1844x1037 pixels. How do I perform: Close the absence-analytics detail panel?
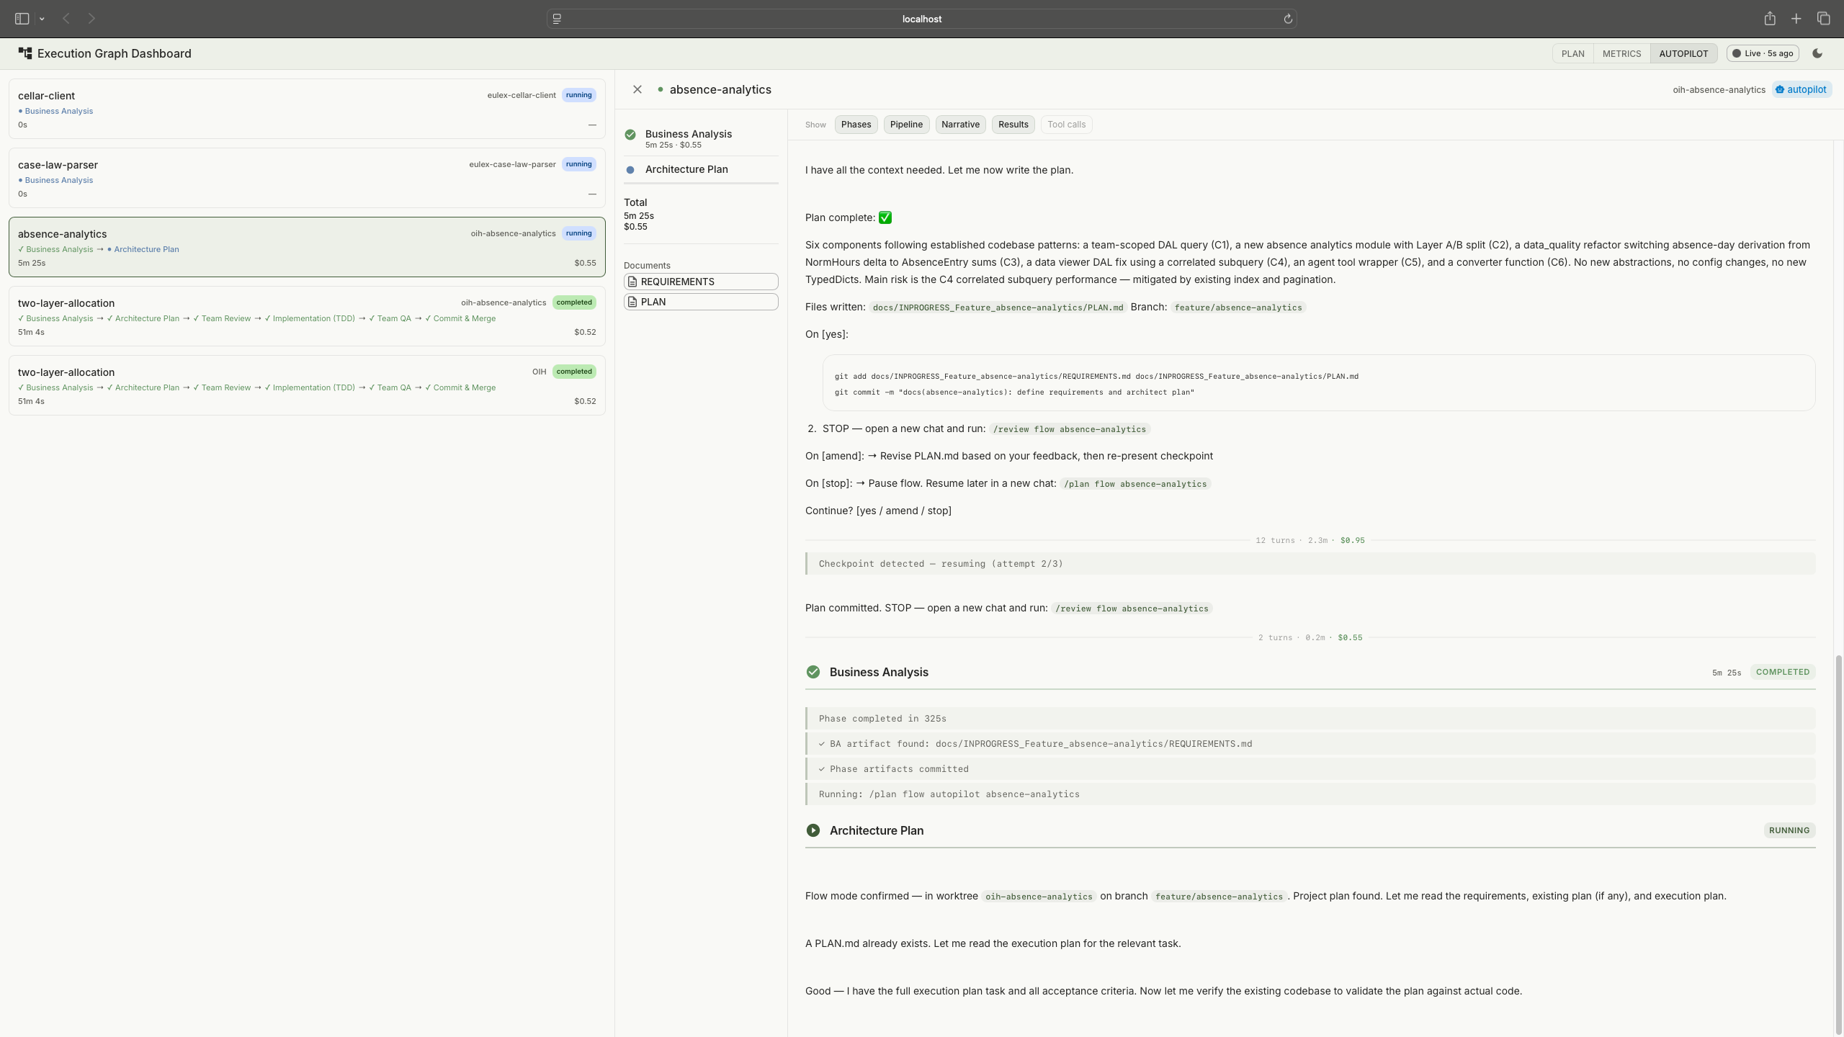637,89
